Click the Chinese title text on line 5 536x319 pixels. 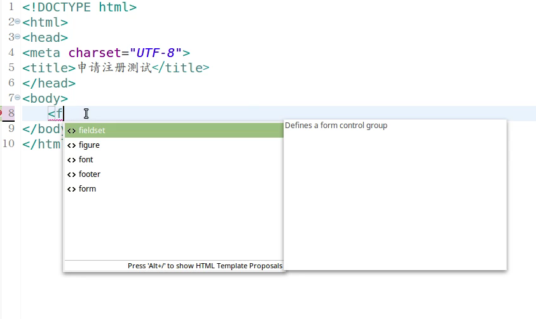tap(114, 68)
